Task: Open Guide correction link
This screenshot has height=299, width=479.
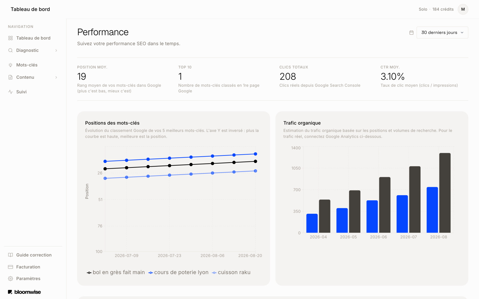Action: point(34,255)
